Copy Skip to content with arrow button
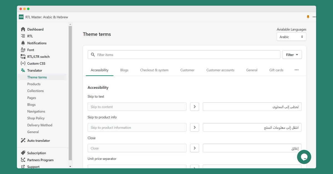 [x=195, y=107]
